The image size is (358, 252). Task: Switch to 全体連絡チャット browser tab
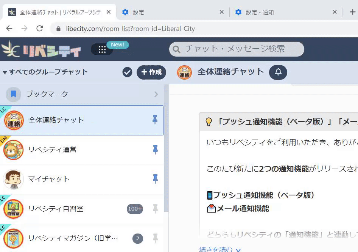click(59, 12)
